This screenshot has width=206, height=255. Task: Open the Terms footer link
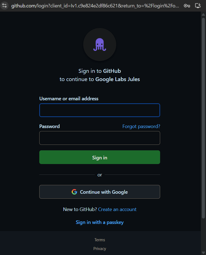coord(100,240)
